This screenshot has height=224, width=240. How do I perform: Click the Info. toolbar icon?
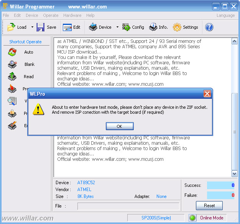click(153, 27)
